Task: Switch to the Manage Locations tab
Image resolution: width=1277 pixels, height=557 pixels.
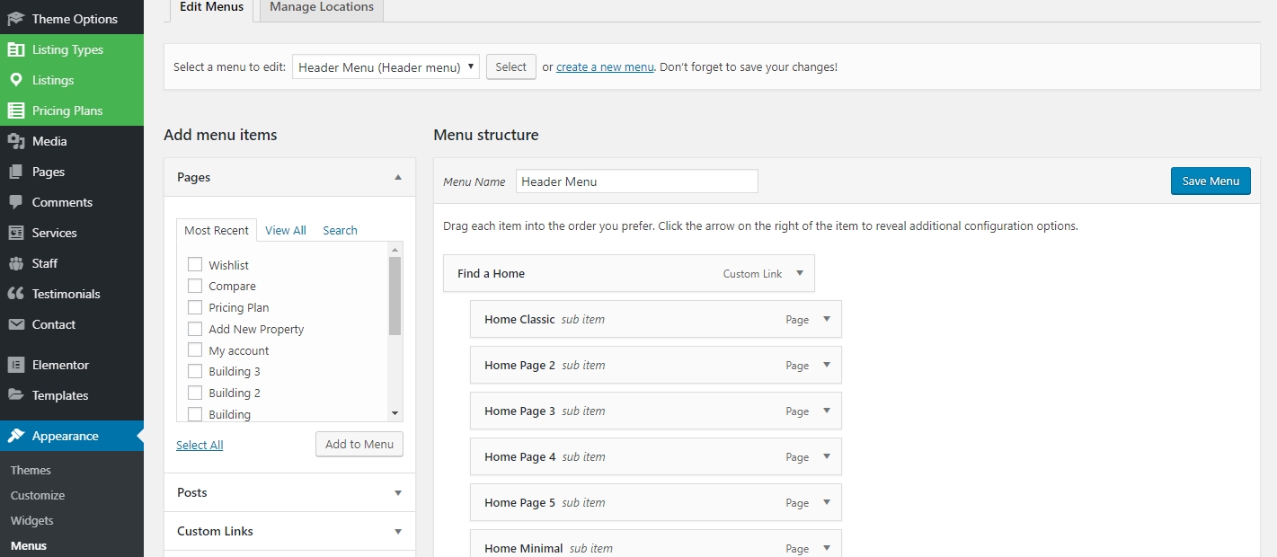Action: point(322,7)
